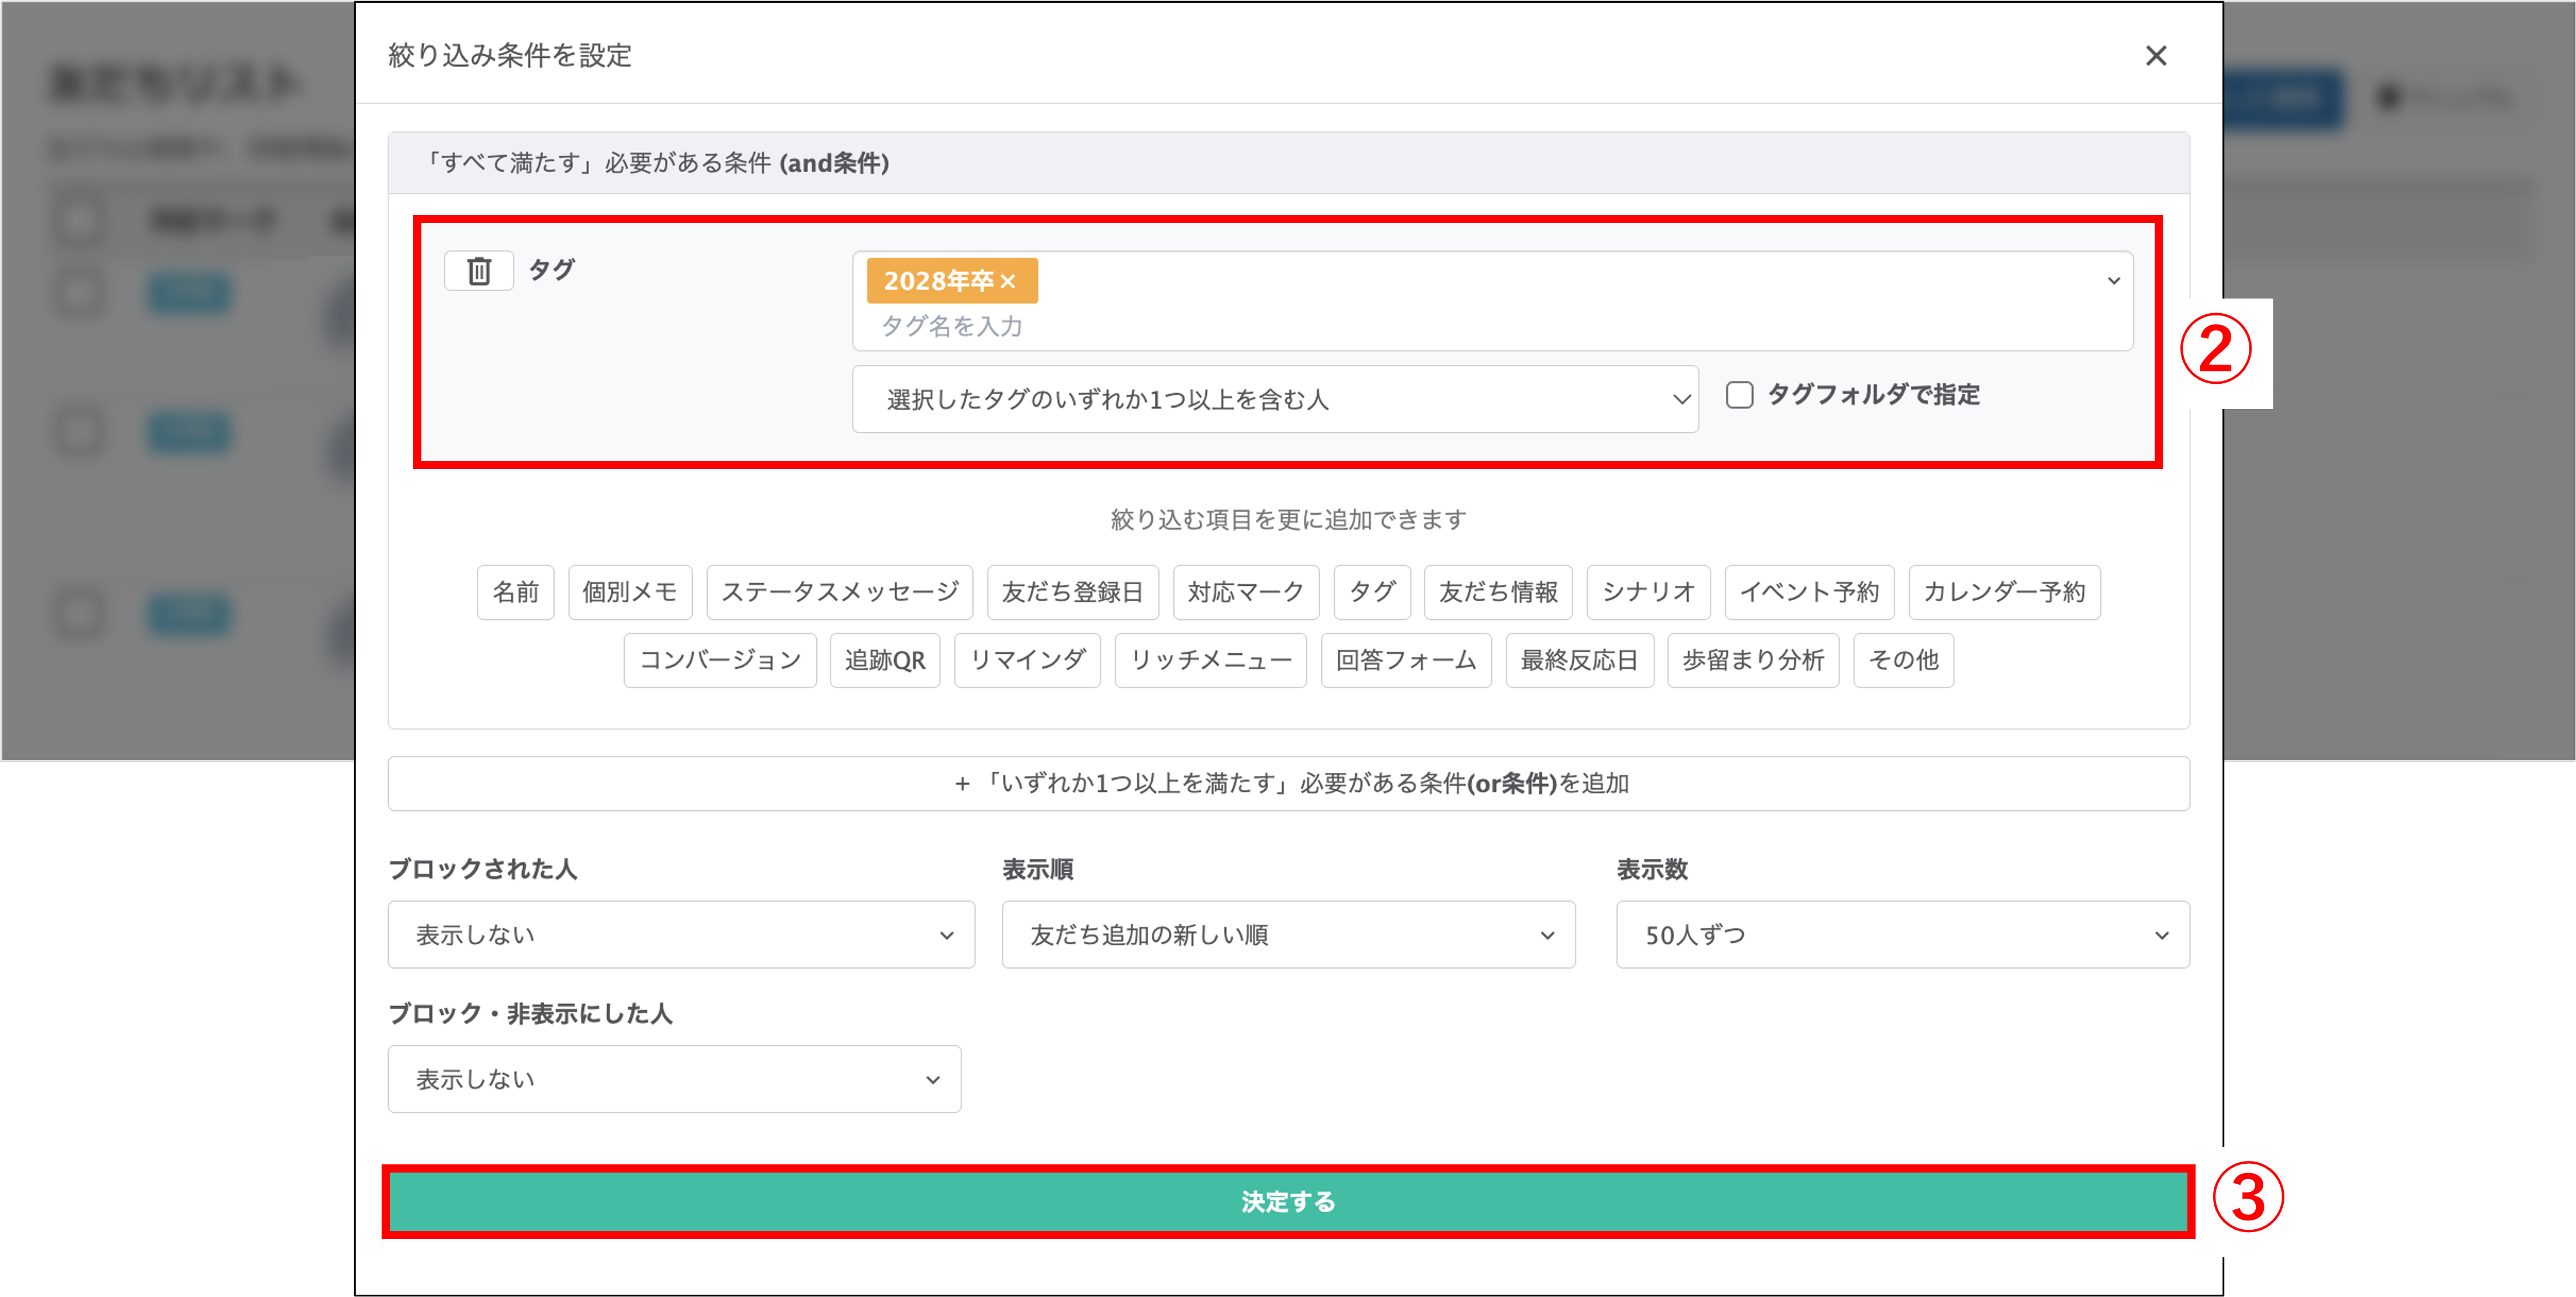Add the 友だち登録日 filter item
The height and width of the screenshot is (1297, 2576).
[x=1072, y=592]
